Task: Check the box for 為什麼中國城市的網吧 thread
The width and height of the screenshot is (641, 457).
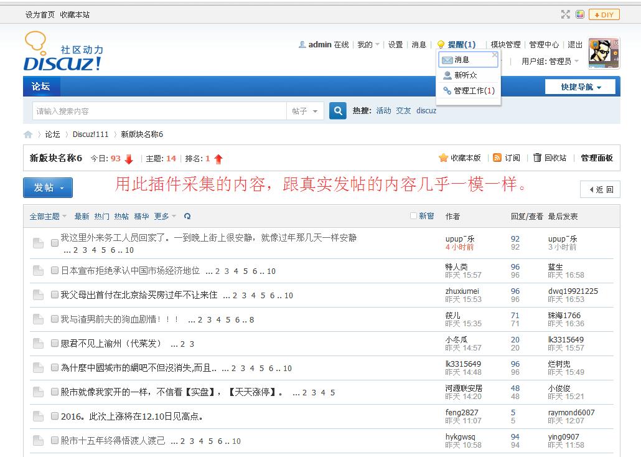Action: (x=54, y=367)
